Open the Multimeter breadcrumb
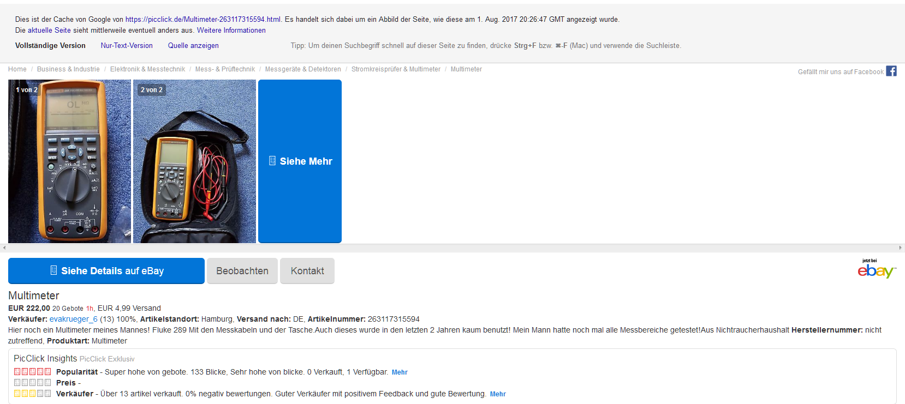Image resolution: width=905 pixels, height=404 pixels. (466, 69)
